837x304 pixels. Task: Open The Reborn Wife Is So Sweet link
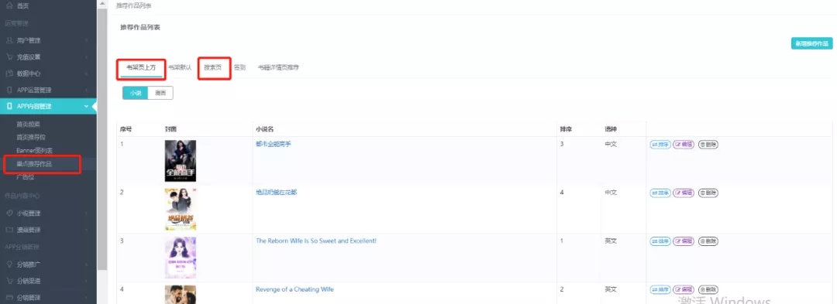316,241
